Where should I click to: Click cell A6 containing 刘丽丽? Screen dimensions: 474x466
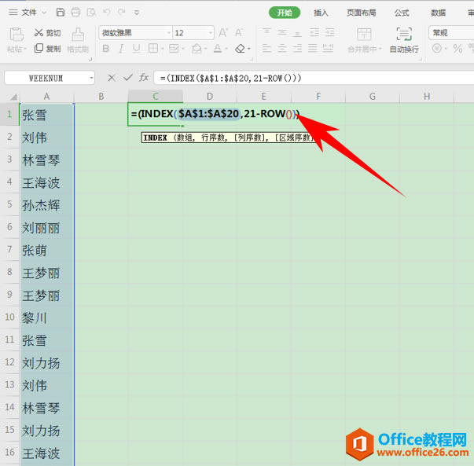pyautogui.click(x=47, y=227)
